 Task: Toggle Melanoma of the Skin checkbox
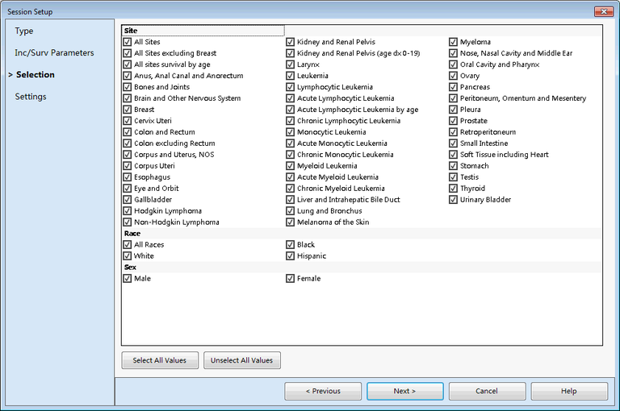click(x=291, y=222)
